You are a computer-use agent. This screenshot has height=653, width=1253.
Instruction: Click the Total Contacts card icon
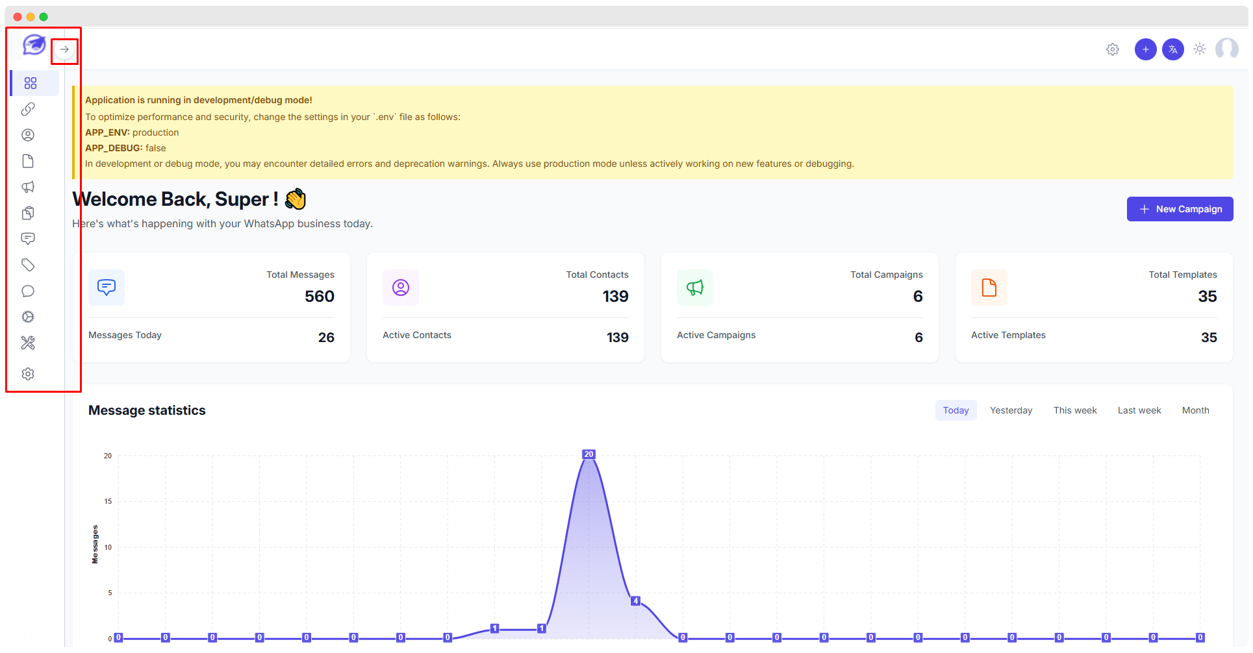pos(401,288)
